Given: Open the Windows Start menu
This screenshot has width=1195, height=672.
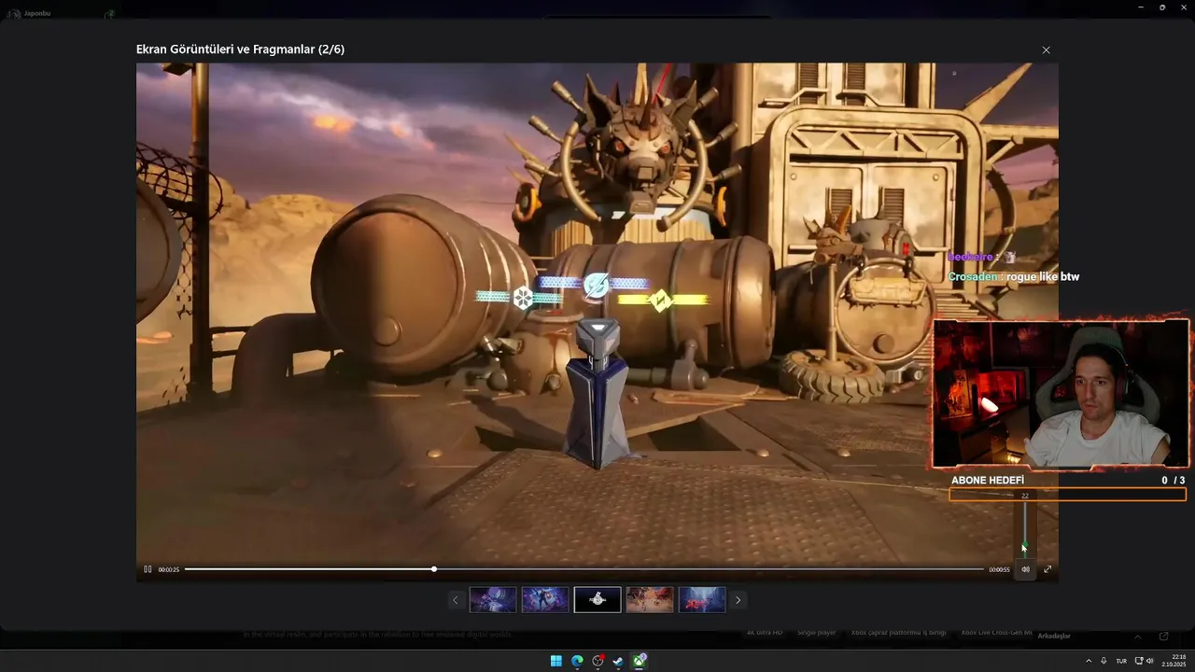Looking at the screenshot, I should [x=556, y=661].
